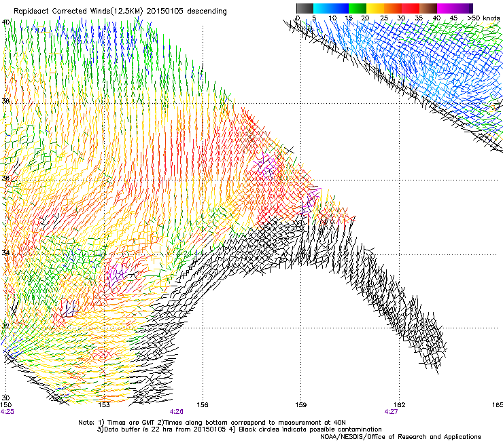This screenshot has width=503, height=441.
Task: Click the note 'Times are GMT'
Action: coord(131,423)
